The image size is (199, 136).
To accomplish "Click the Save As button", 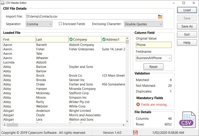I will point(187,26).
